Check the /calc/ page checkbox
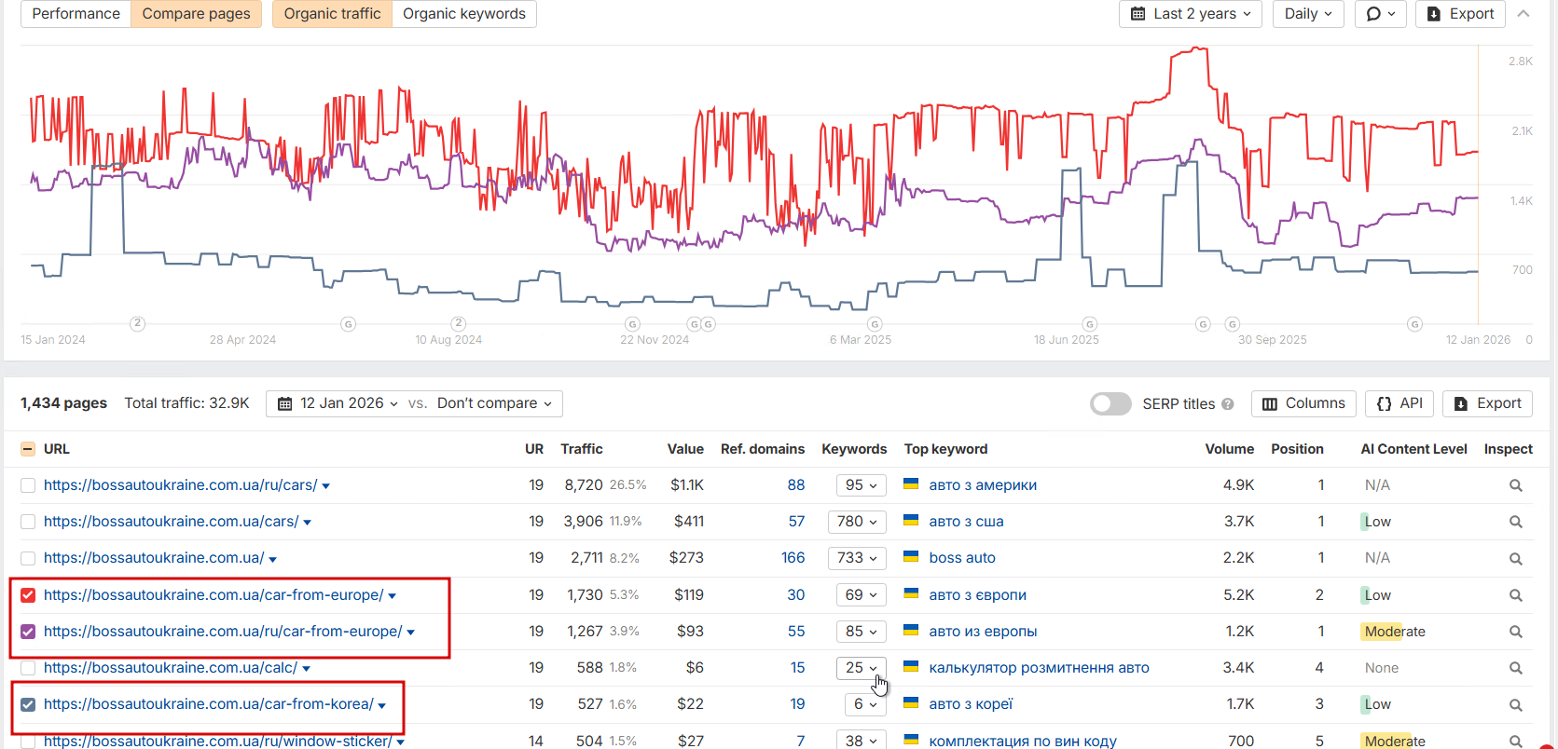The image size is (1558, 749). tap(28, 668)
